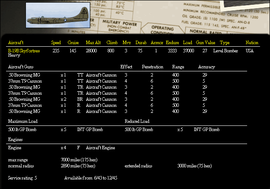Viewport: 270px width, 189px height.
Task: Click the Penetration column heading
Action: (x=152, y=67)
